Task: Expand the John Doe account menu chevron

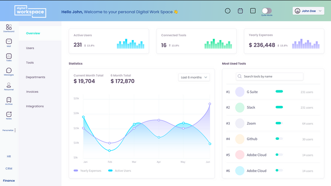Action: pos(320,11)
